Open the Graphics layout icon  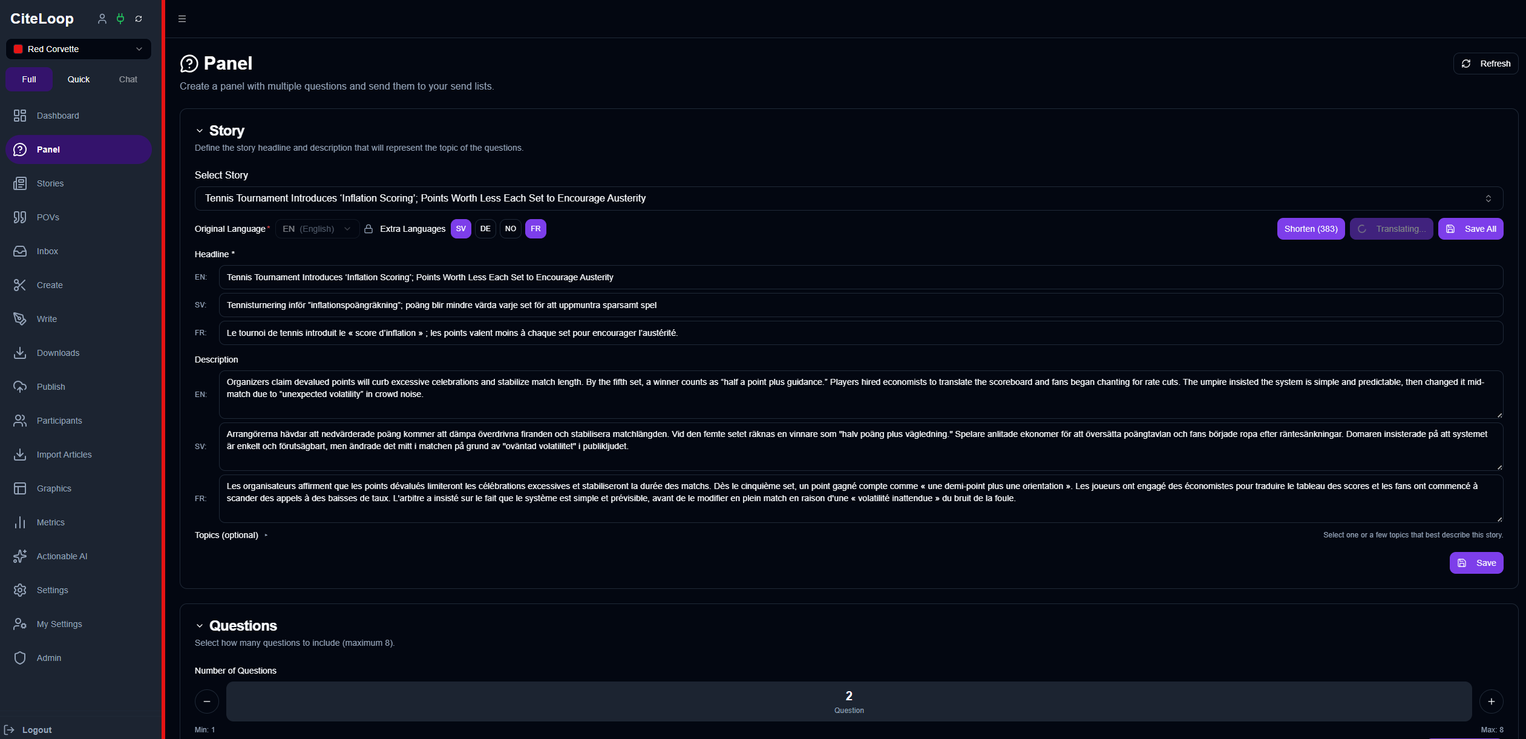tap(20, 488)
